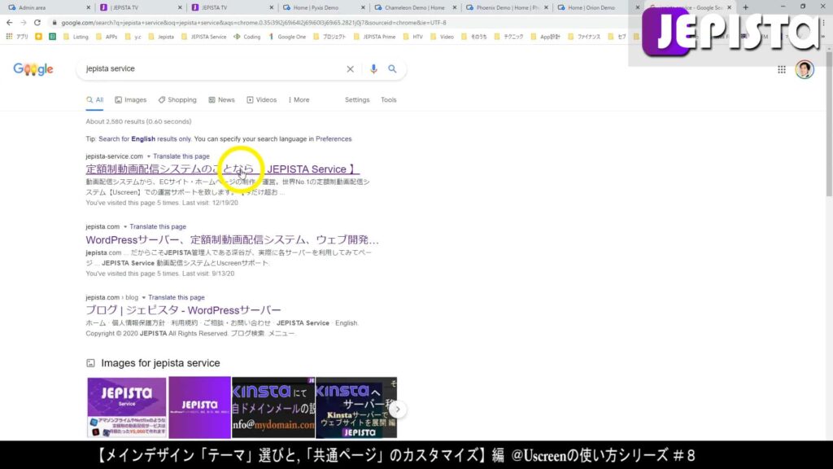
Task: Open the HTV bookmark folder
Action: 413,37
